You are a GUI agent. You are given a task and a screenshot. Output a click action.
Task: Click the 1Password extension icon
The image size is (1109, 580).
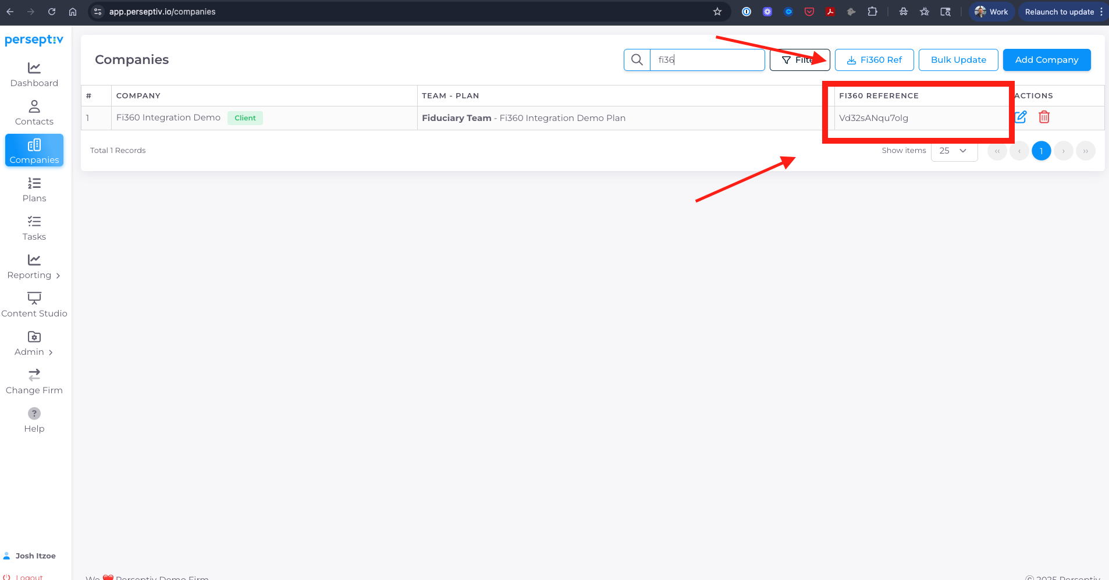(x=747, y=12)
